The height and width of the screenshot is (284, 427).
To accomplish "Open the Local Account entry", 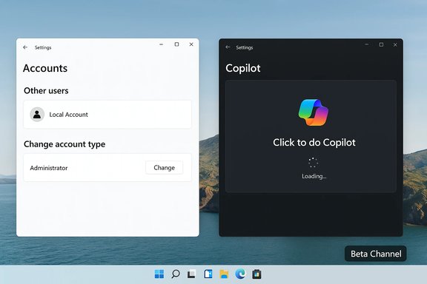I will point(107,115).
